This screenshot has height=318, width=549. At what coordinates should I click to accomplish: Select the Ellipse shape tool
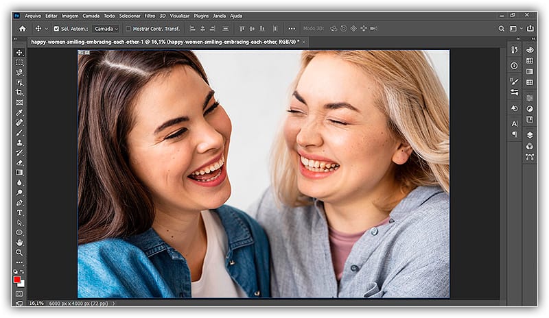[x=19, y=232]
